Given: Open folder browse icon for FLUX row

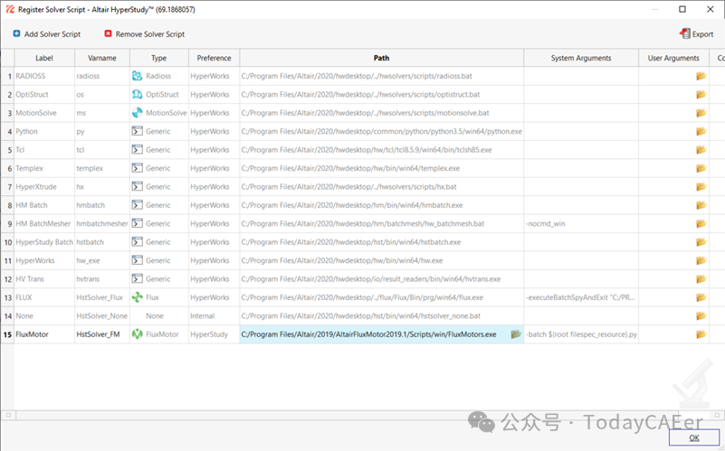Looking at the screenshot, I should coord(701,297).
